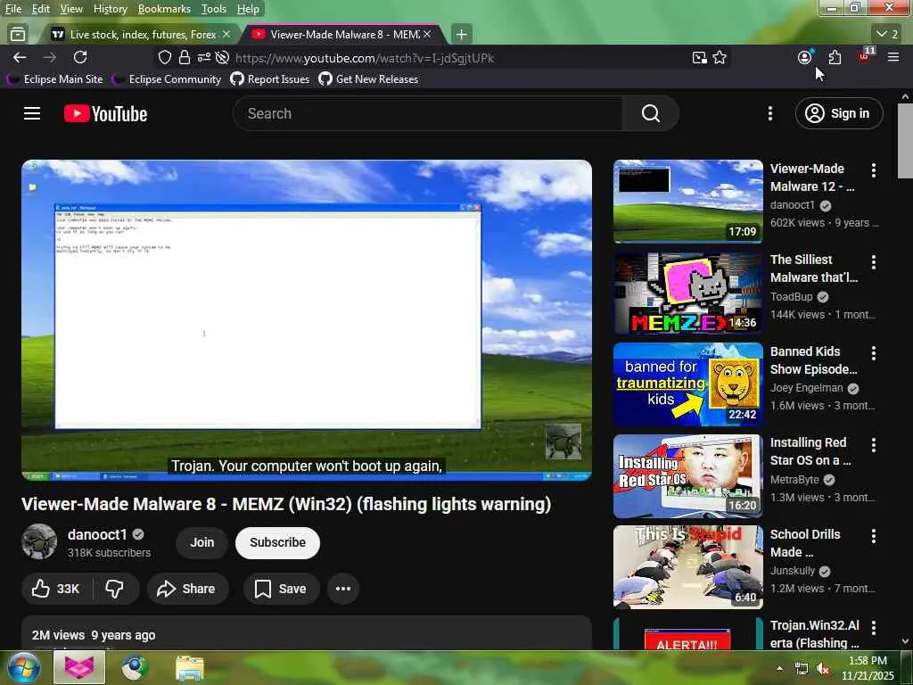Click the Join button
The image size is (913, 685).
coord(202,542)
